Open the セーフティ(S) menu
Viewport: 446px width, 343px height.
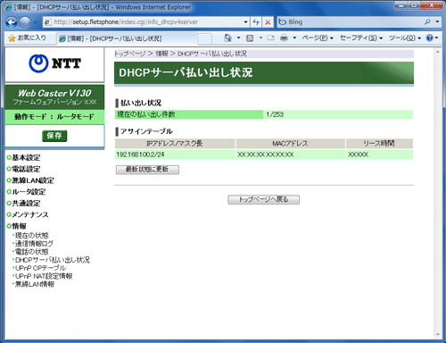[x=361, y=38]
